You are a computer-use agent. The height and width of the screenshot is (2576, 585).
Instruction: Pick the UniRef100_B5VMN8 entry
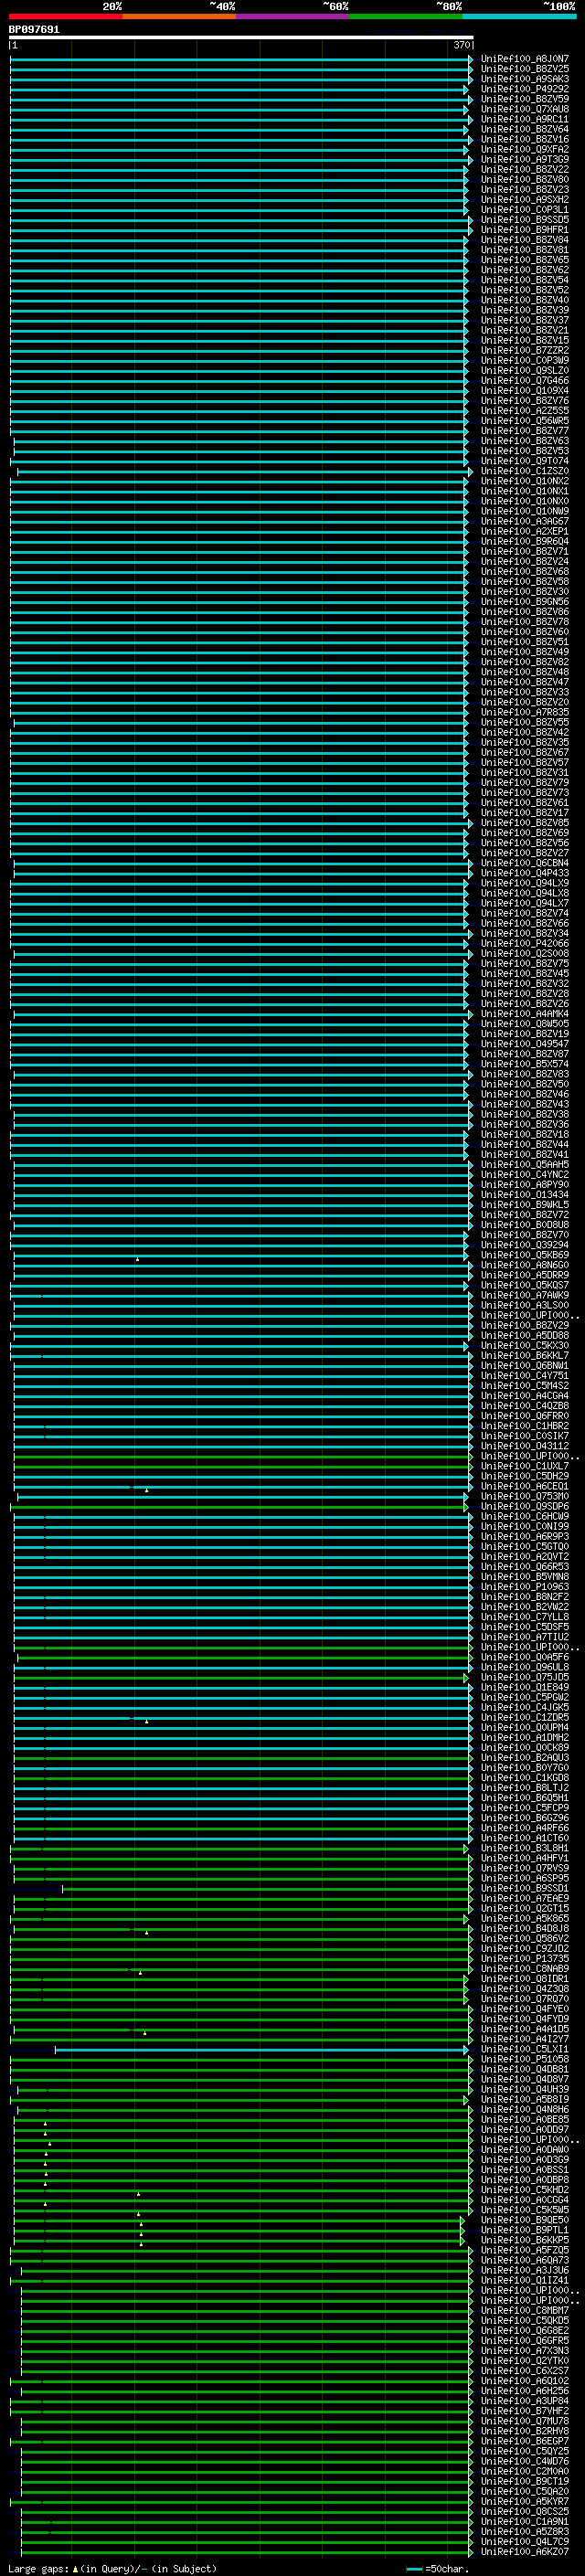click(524, 1576)
